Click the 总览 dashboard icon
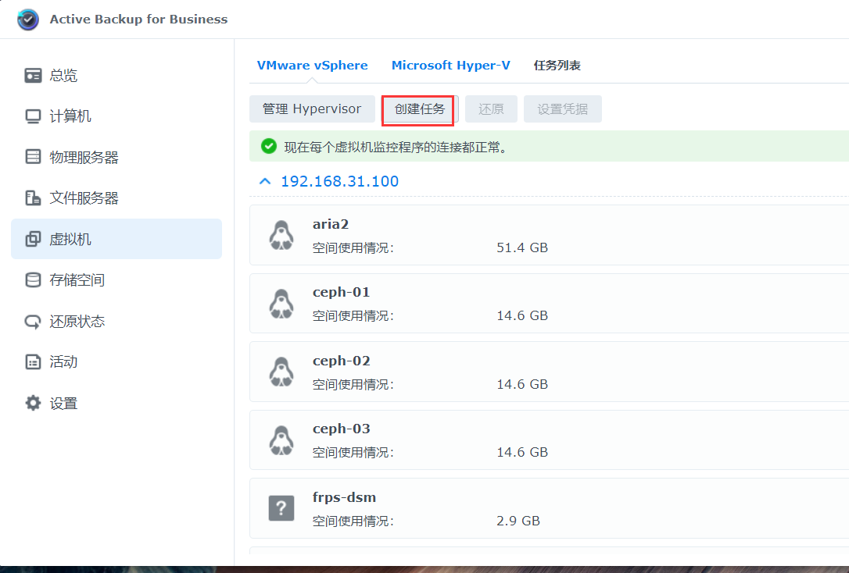The height and width of the screenshot is (573, 849). coord(33,75)
